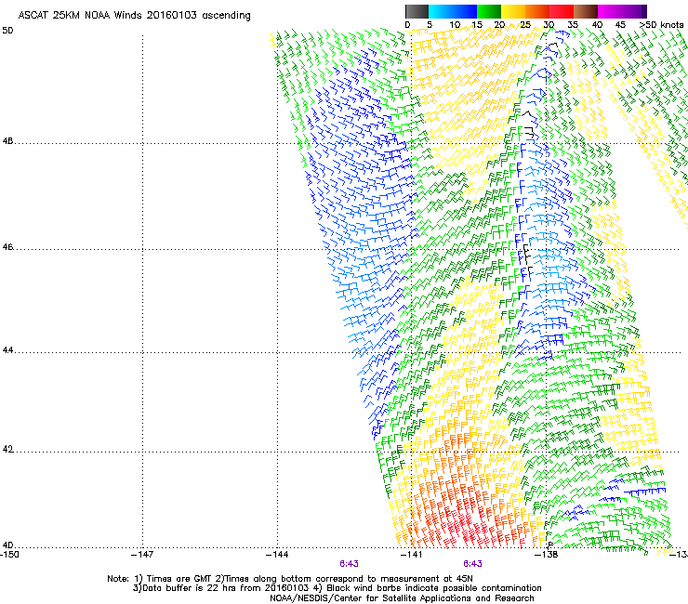The width and height of the screenshot is (688, 604).
Task: Click the NOAA/NESDIS credit line
Action: click(402, 598)
